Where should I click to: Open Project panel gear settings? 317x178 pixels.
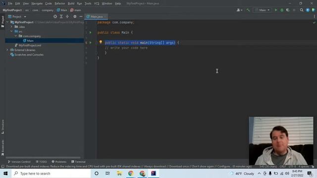click(75, 16)
